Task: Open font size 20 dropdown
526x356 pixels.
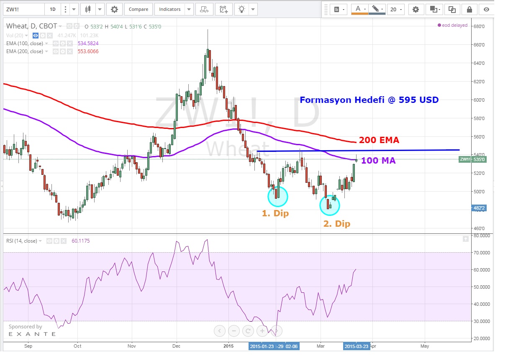Action: pos(395,9)
